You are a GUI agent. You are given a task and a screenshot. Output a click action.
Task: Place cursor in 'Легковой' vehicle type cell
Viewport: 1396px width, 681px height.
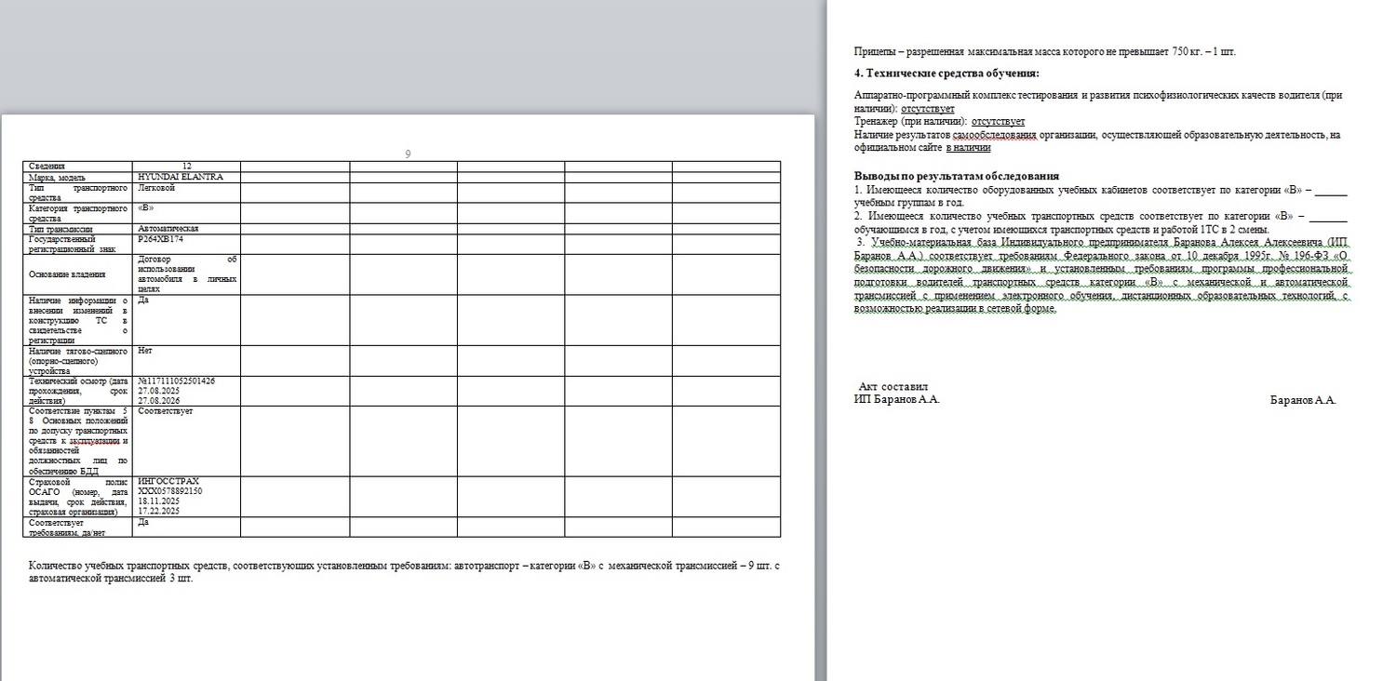(156, 188)
